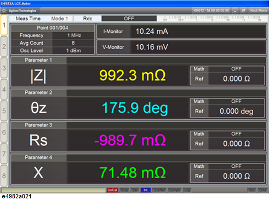The image size is (269, 200).
Task: Click the Point 001/004 header
Action: coord(53,28)
